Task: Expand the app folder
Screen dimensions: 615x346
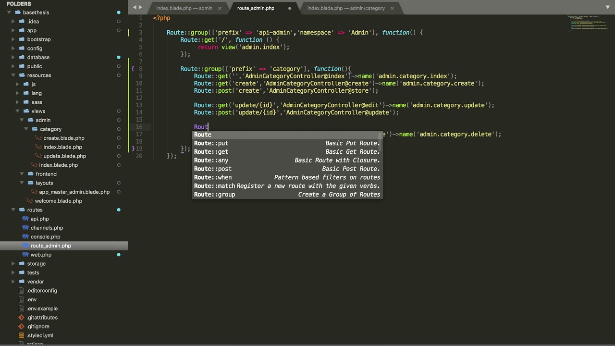Action: tap(13, 30)
